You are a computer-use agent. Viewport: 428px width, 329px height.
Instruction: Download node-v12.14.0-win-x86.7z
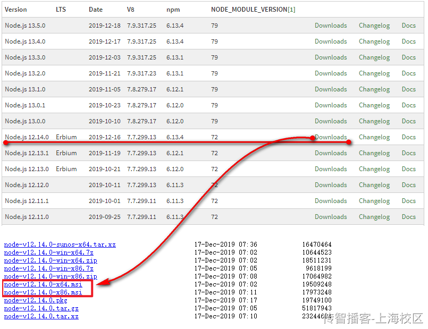(48, 268)
